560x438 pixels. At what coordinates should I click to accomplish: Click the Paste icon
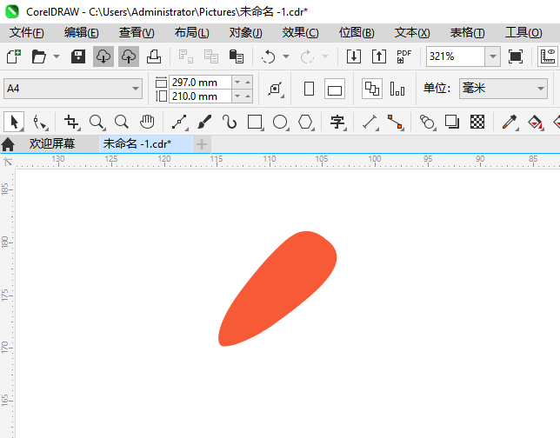[x=236, y=56]
